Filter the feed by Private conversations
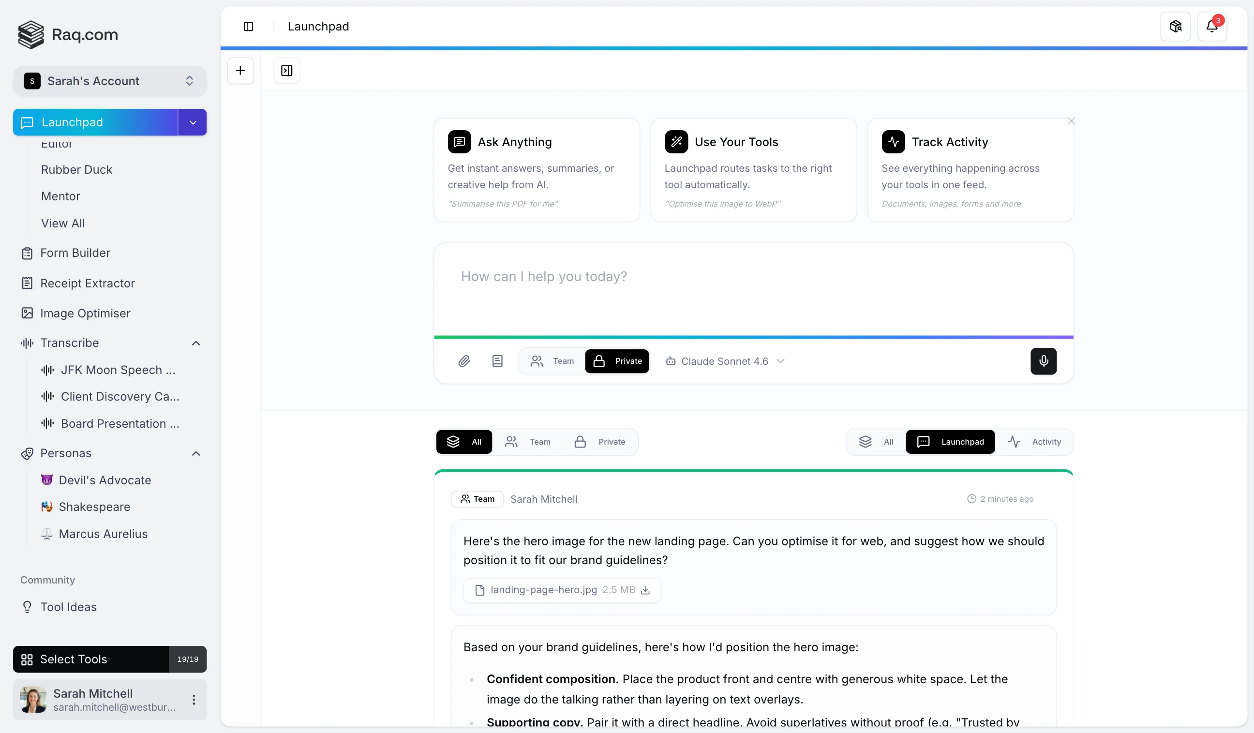This screenshot has width=1254, height=733. [600, 441]
